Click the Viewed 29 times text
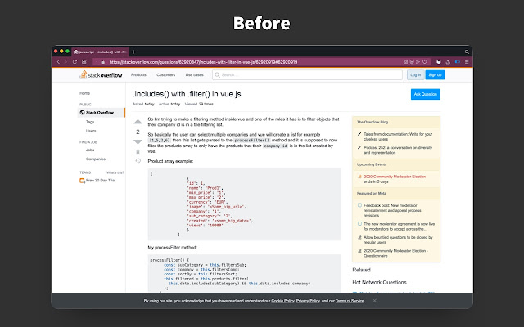The image size is (524, 327). click(x=199, y=104)
